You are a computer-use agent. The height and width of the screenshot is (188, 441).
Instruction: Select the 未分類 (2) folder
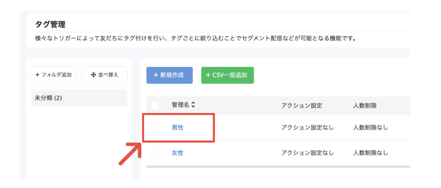tap(79, 98)
